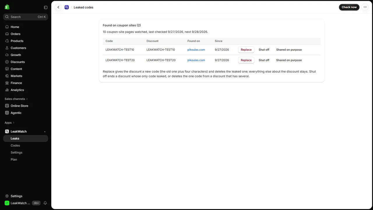This screenshot has height=210, width=373.
Task: Click the LeakWatch app icon in sidebar
Action: pos(7,132)
